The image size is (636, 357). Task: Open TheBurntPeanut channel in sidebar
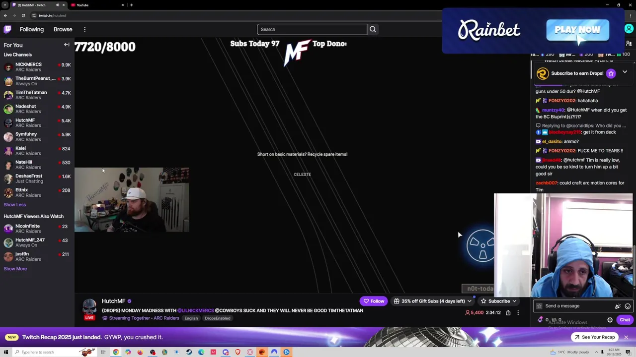[x=37, y=81]
